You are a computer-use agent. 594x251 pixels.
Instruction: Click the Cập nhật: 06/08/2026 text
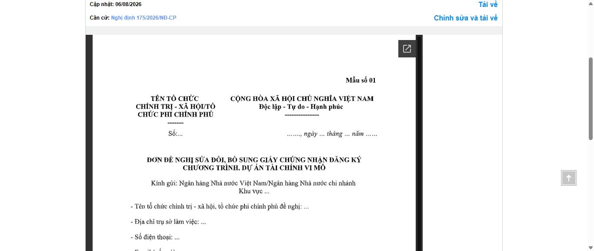[x=115, y=4]
